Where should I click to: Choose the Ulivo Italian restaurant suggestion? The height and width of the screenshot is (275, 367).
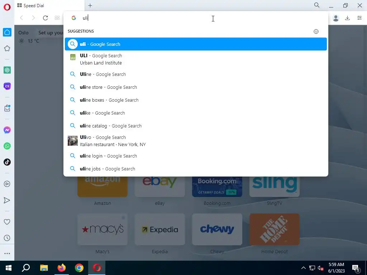[196, 141]
